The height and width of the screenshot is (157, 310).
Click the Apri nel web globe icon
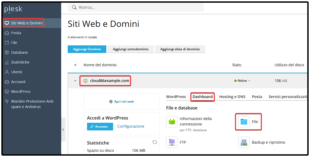[x=111, y=102]
